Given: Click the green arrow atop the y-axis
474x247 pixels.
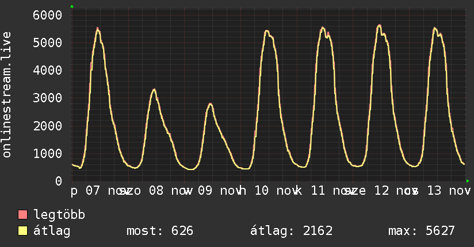Looking at the screenshot, I should [72, 6].
